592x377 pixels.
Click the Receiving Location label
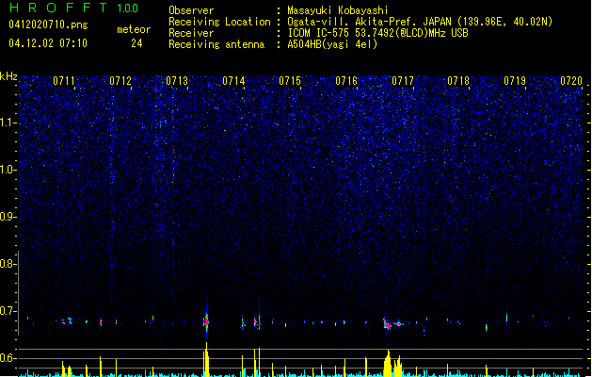pyautogui.click(x=219, y=22)
